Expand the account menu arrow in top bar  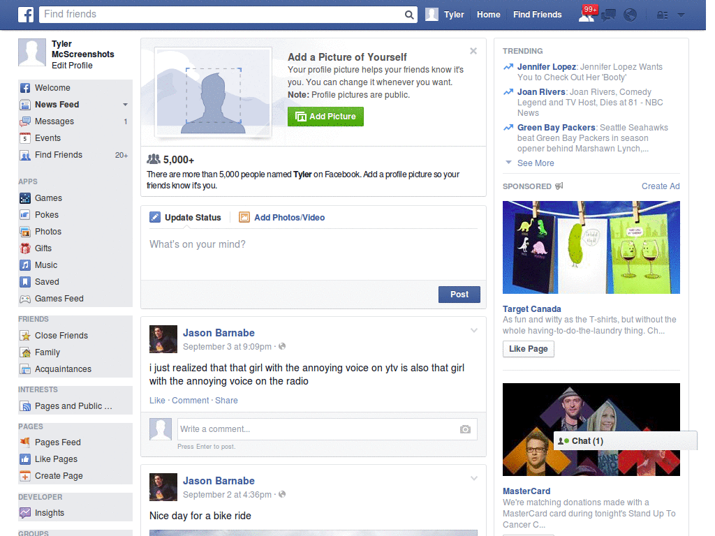coord(681,15)
